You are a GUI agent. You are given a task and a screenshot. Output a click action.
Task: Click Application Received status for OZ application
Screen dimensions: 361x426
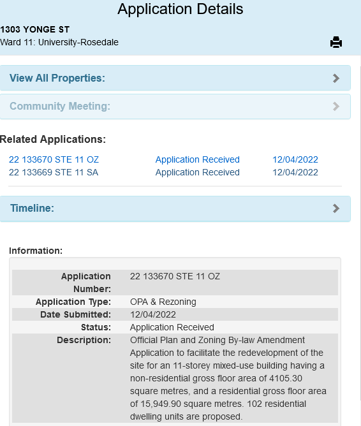coord(198,159)
